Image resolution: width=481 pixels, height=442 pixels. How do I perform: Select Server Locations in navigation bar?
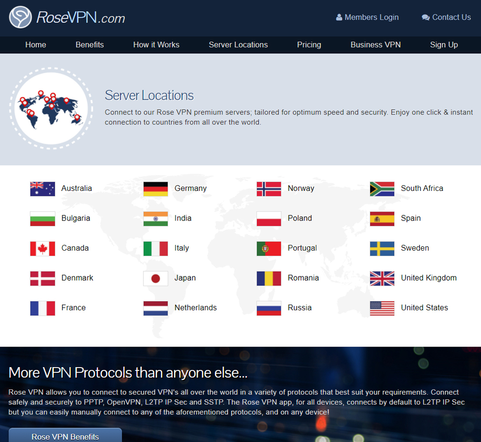238,45
